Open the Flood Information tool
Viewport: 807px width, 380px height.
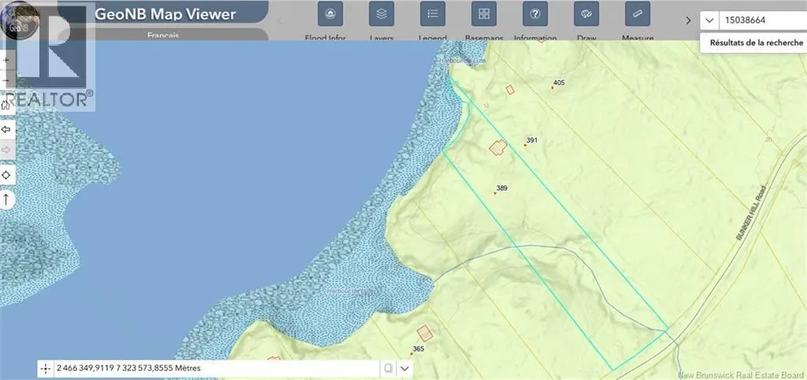click(330, 14)
